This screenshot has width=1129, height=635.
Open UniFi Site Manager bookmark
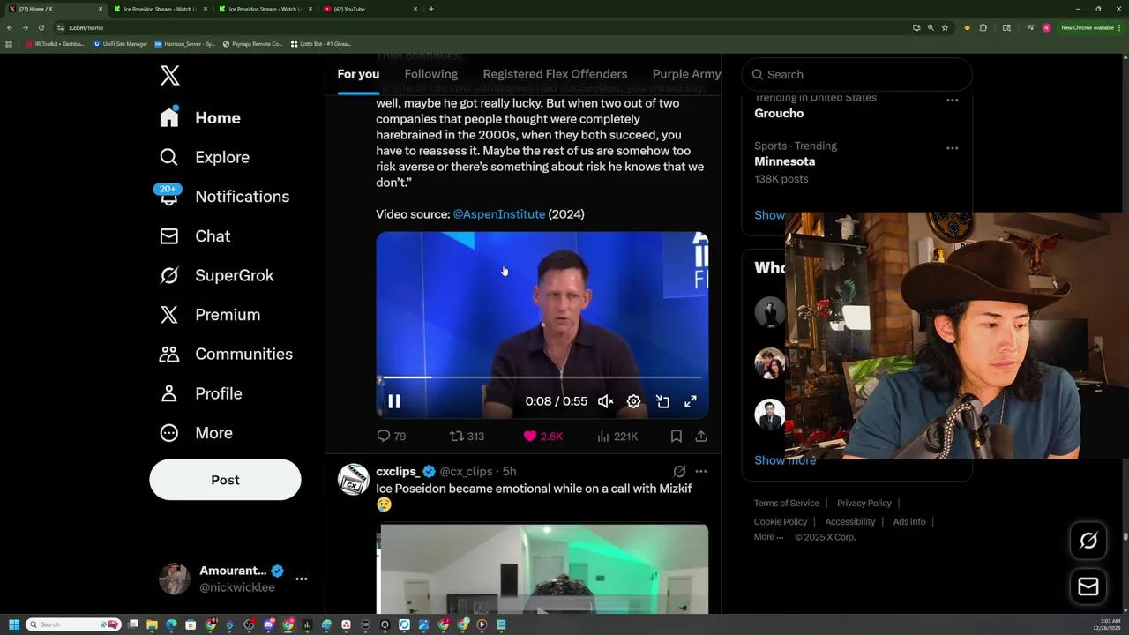click(x=121, y=43)
